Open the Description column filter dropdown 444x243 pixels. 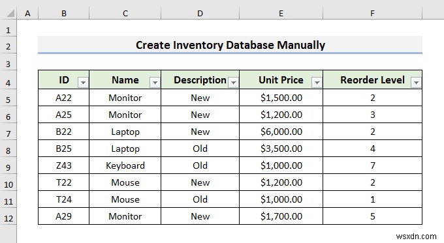point(233,82)
